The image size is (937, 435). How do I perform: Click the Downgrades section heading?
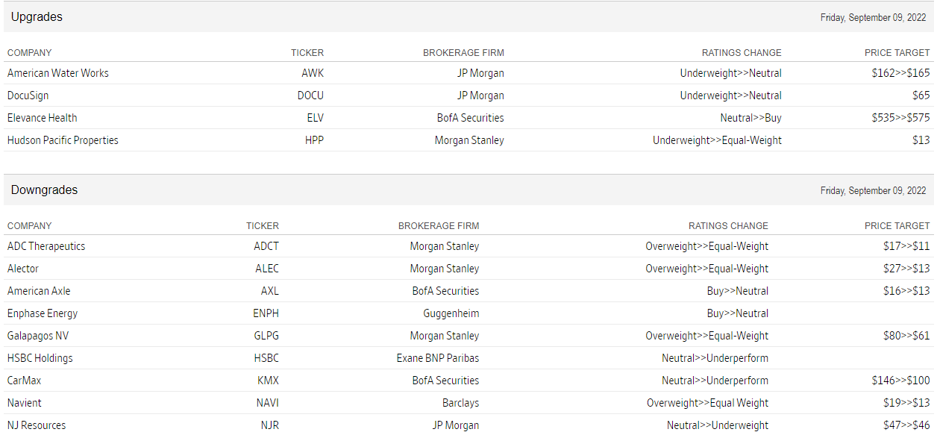point(44,190)
